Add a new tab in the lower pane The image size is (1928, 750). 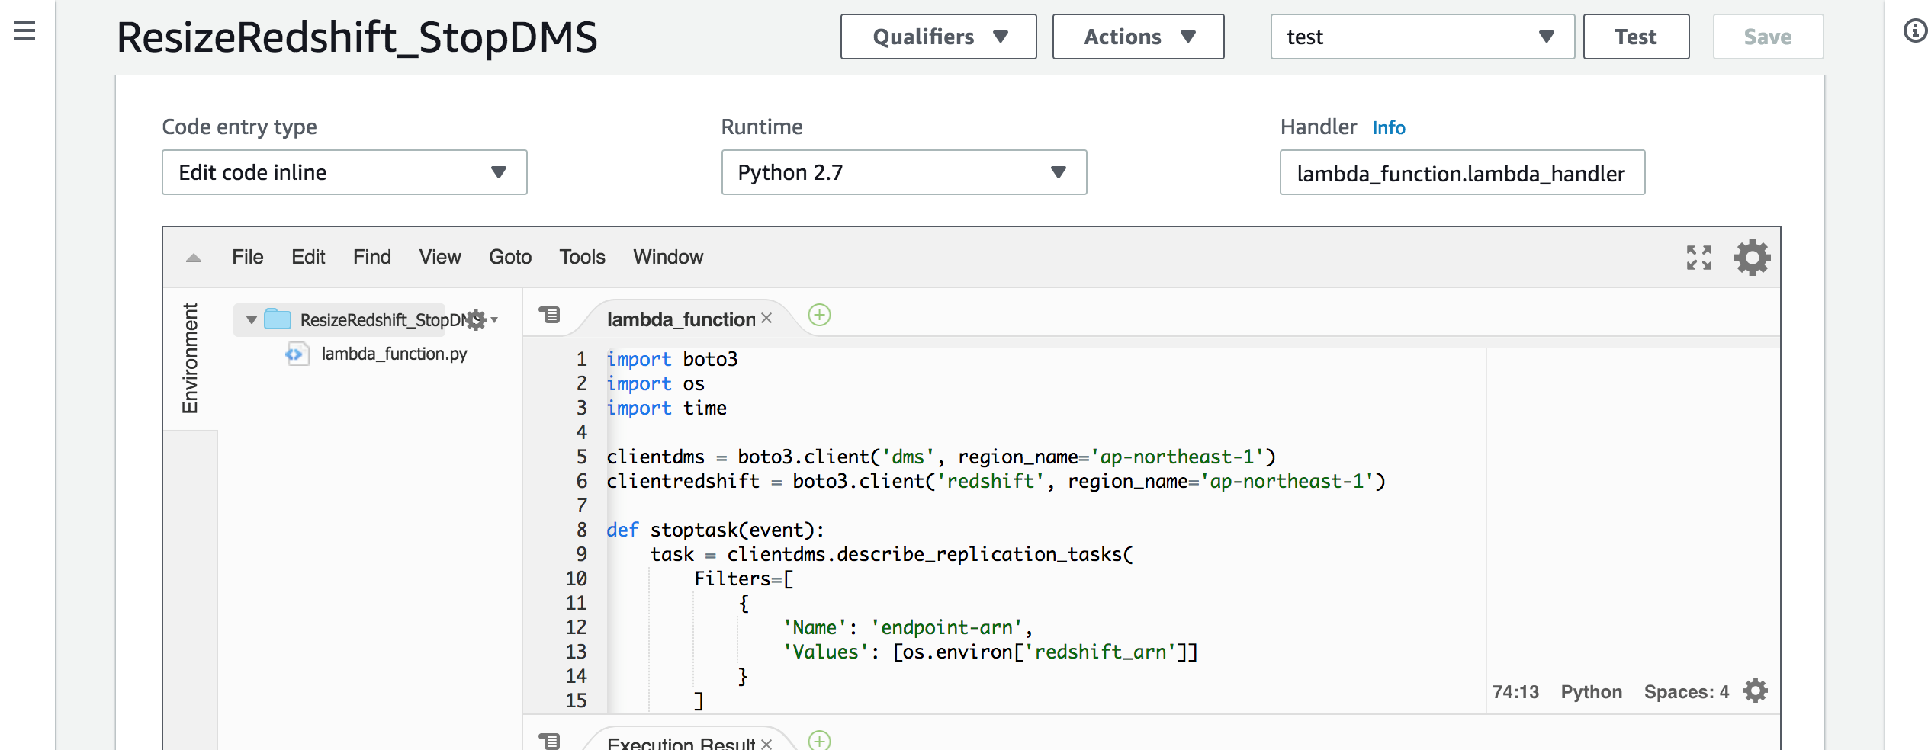click(819, 741)
